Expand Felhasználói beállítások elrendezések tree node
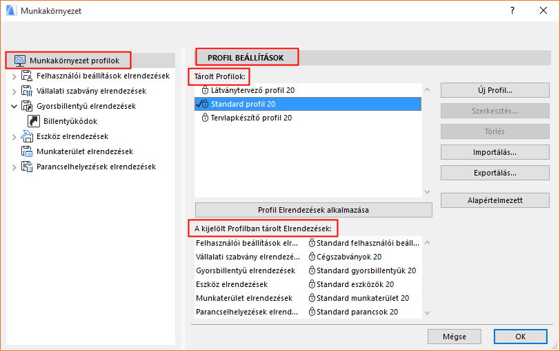 tap(14, 76)
